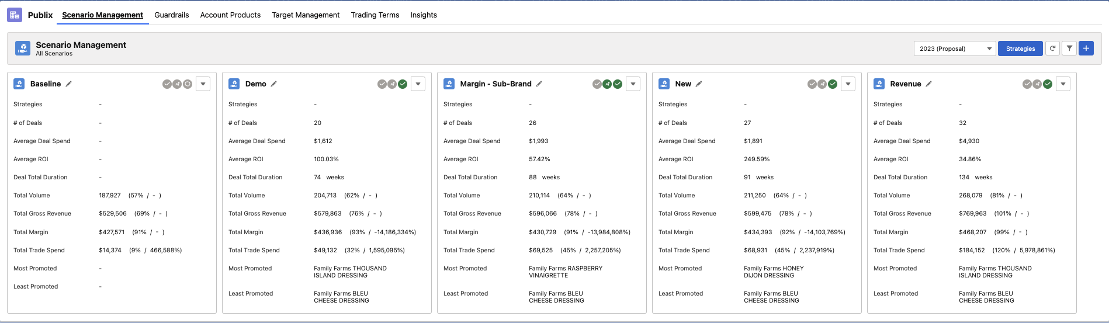Open the 2023 (Proposal) dropdown
Screen dimensions: 1109x323
click(954, 48)
